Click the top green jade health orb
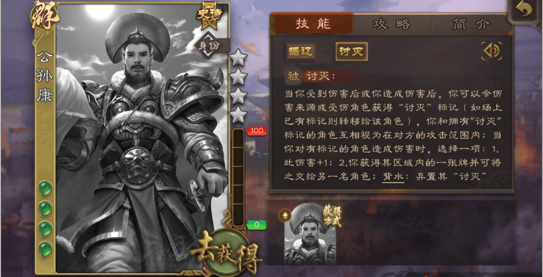This screenshot has width=543, height=277. click(x=45, y=187)
